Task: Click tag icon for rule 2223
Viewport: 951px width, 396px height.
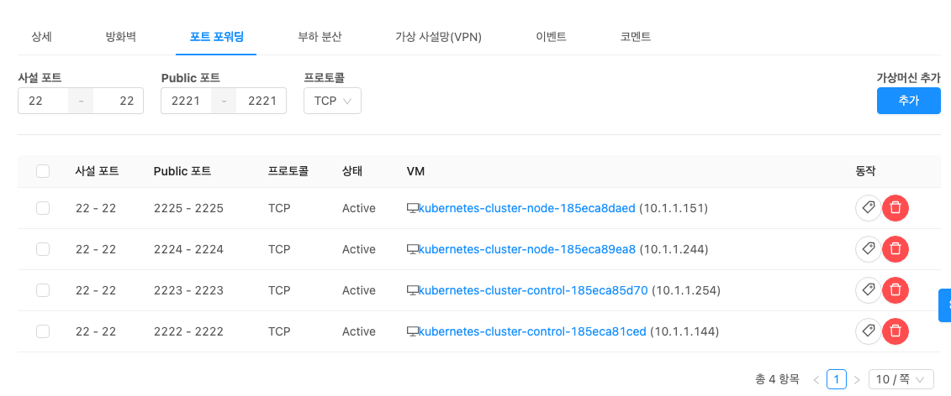Action: [x=868, y=290]
